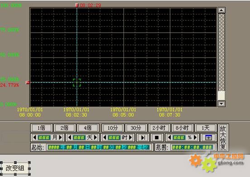Click the 起始 start datetime field
Screen dimensions: 250x177
(x=99, y=147)
